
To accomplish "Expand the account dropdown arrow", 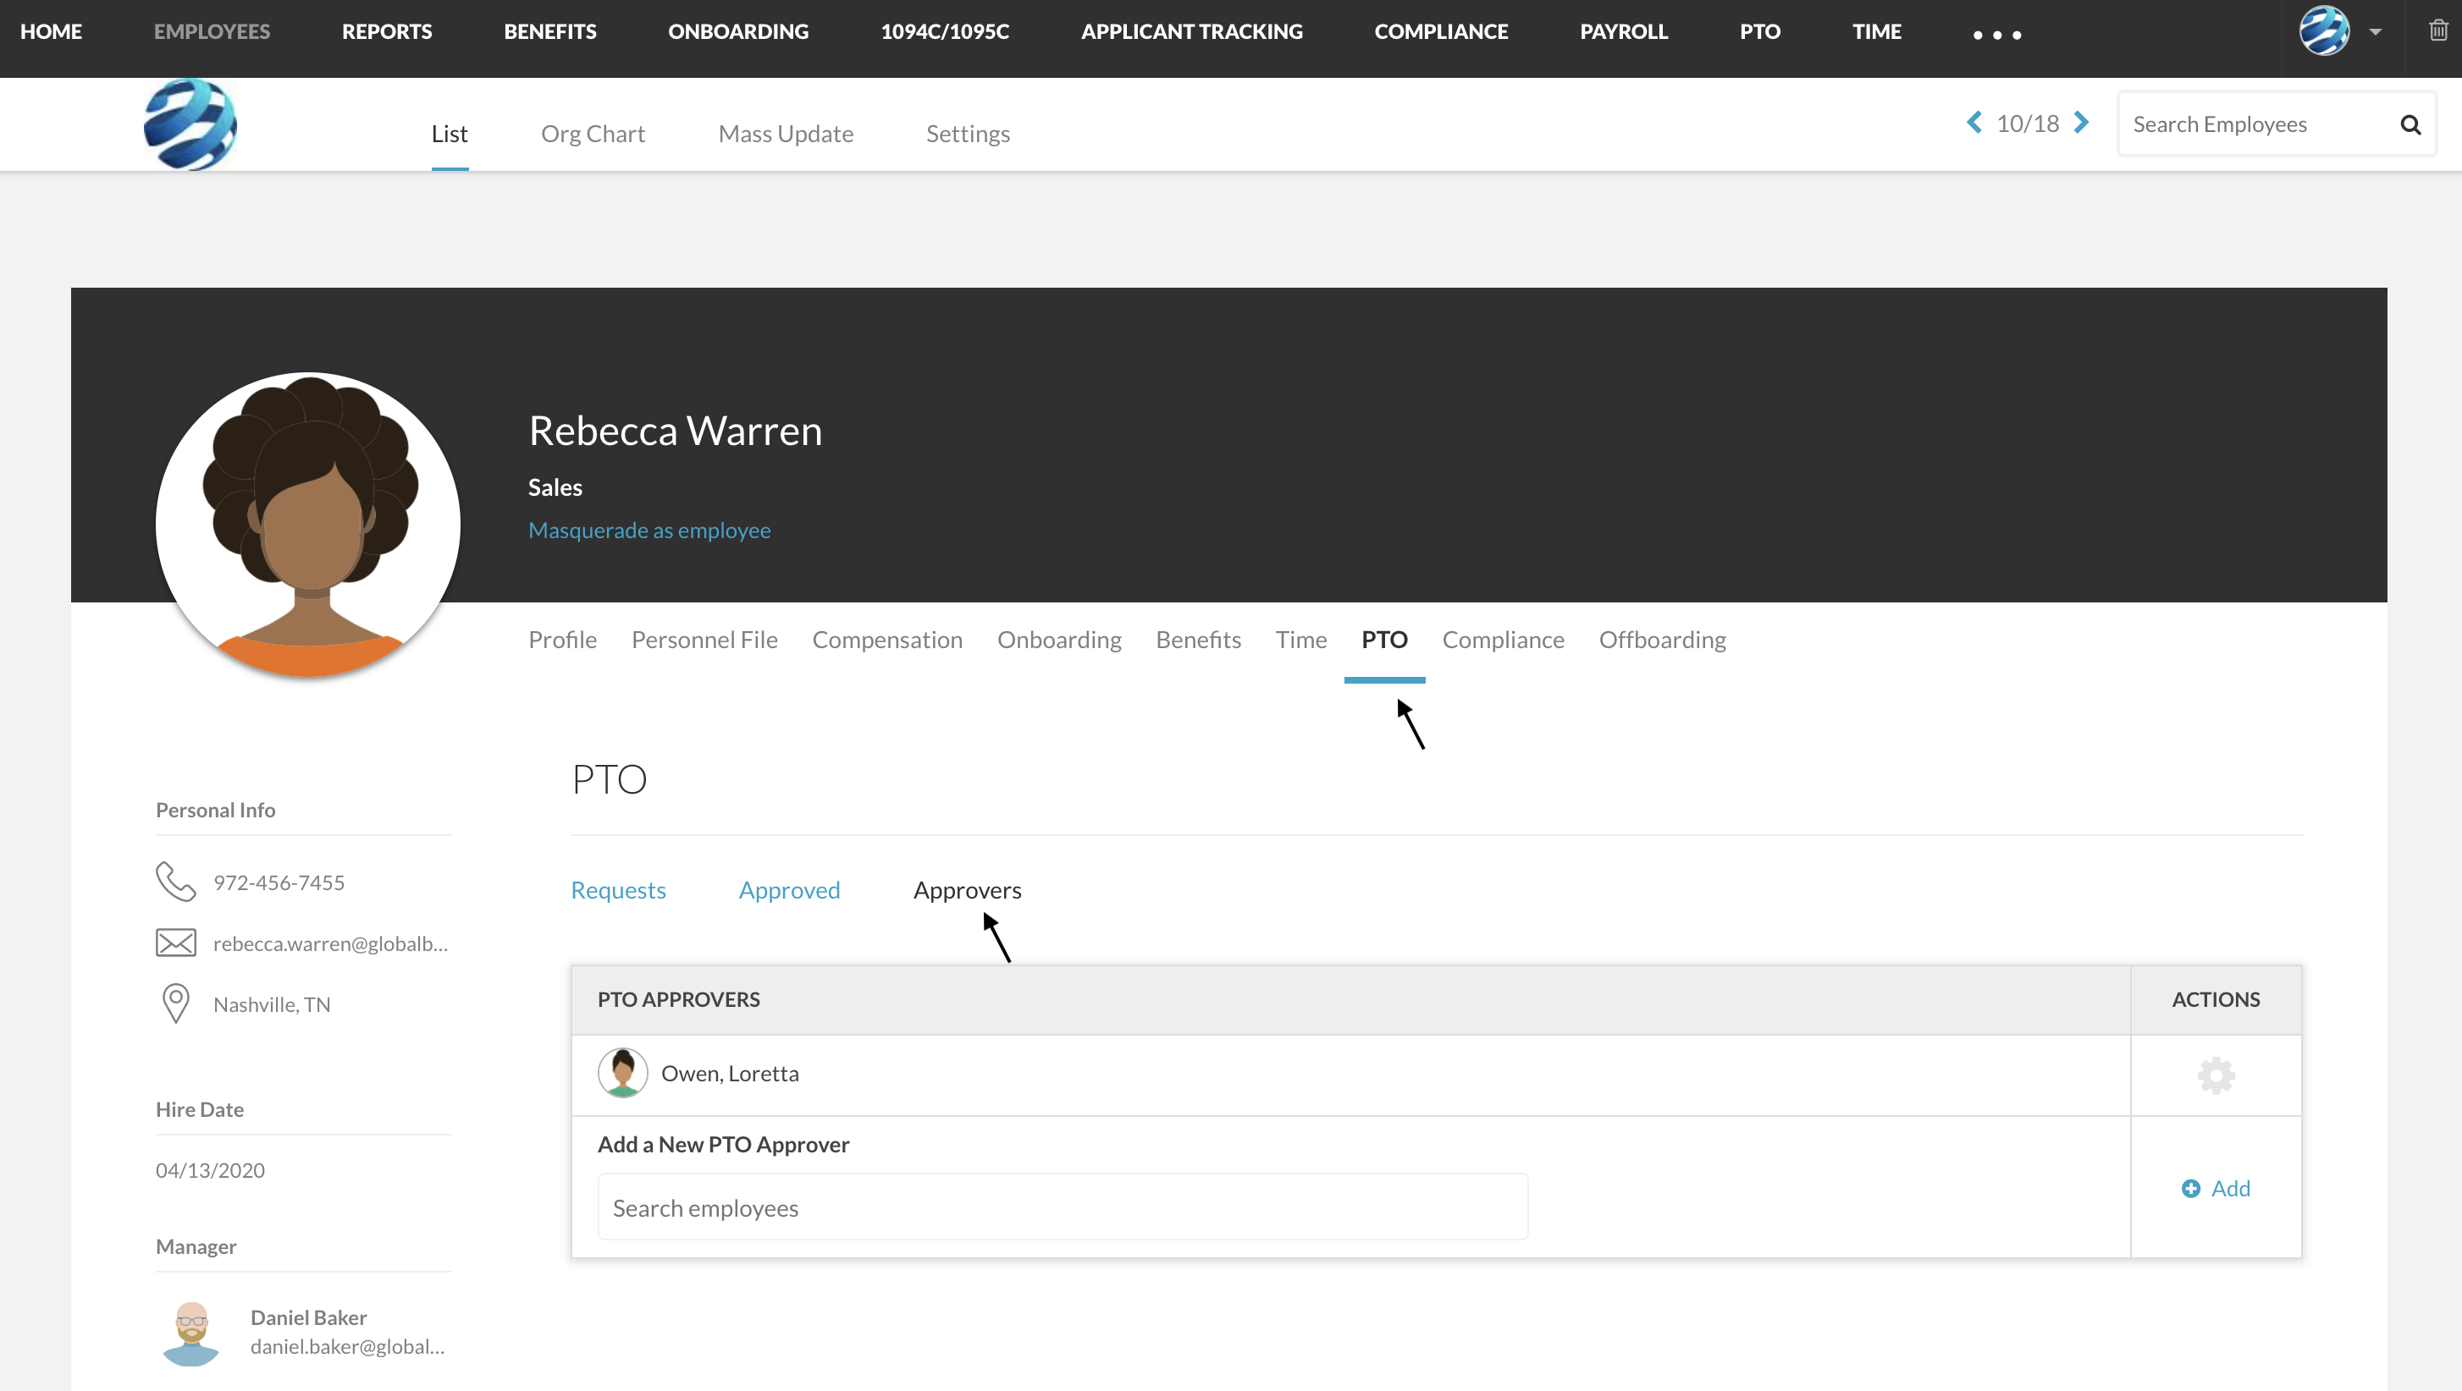I will pyautogui.click(x=2375, y=32).
